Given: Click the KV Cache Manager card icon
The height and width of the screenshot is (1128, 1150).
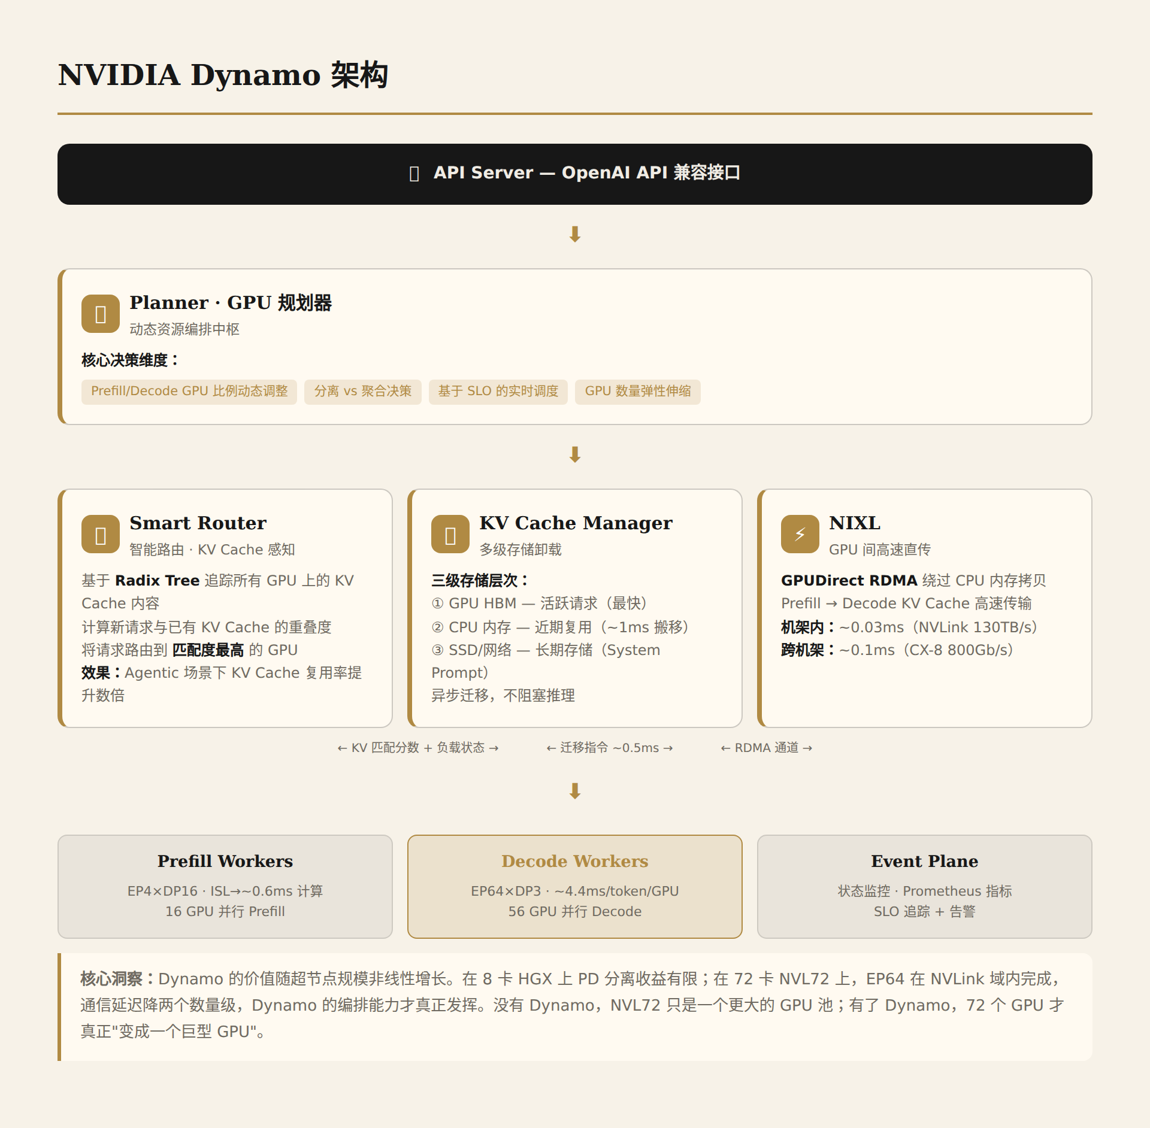Looking at the screenshot, I should [x=450, y=534].
